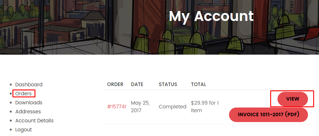This screenshot has height=136, width=319.
Task: Click the Completed status text
Action: point(172,107)
